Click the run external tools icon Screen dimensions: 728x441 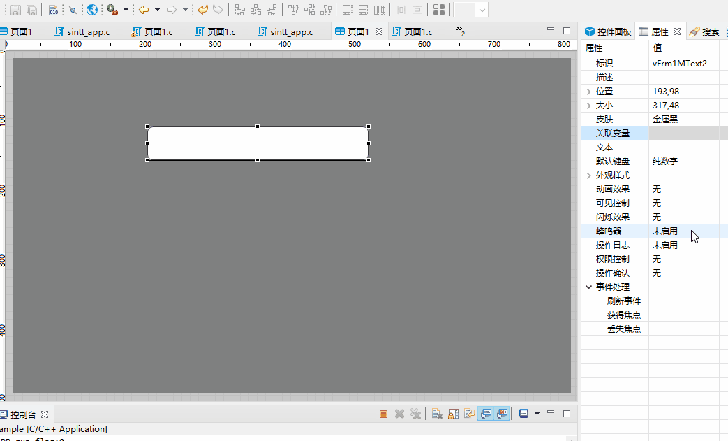pos(112,10)
